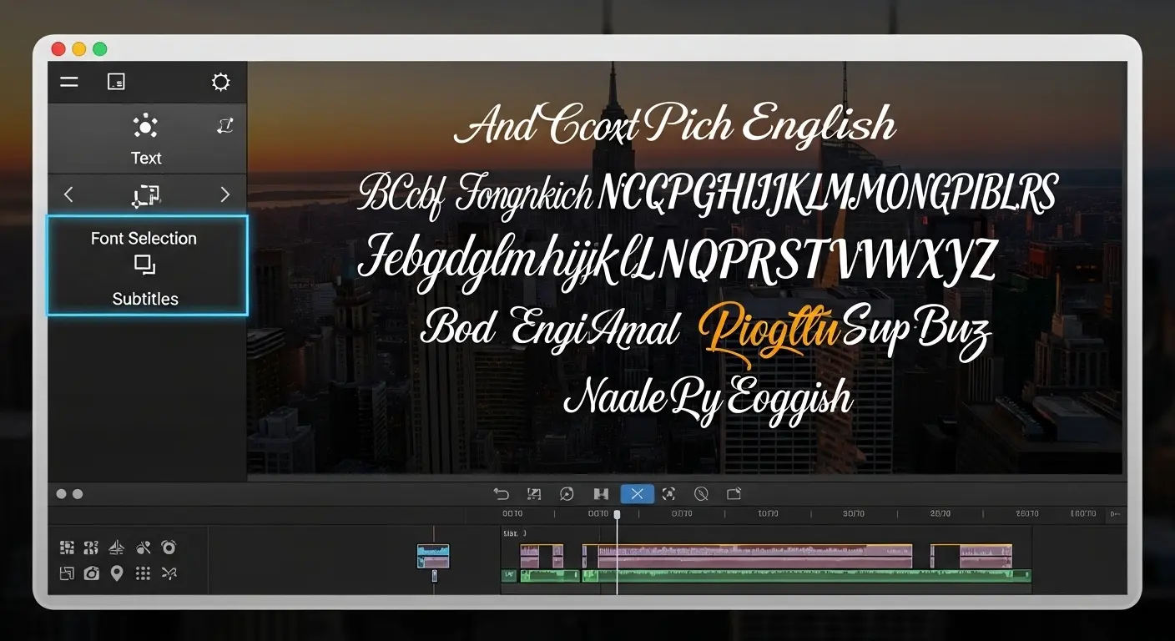Open the transform options icon between the chevrons

click(147, 194)
